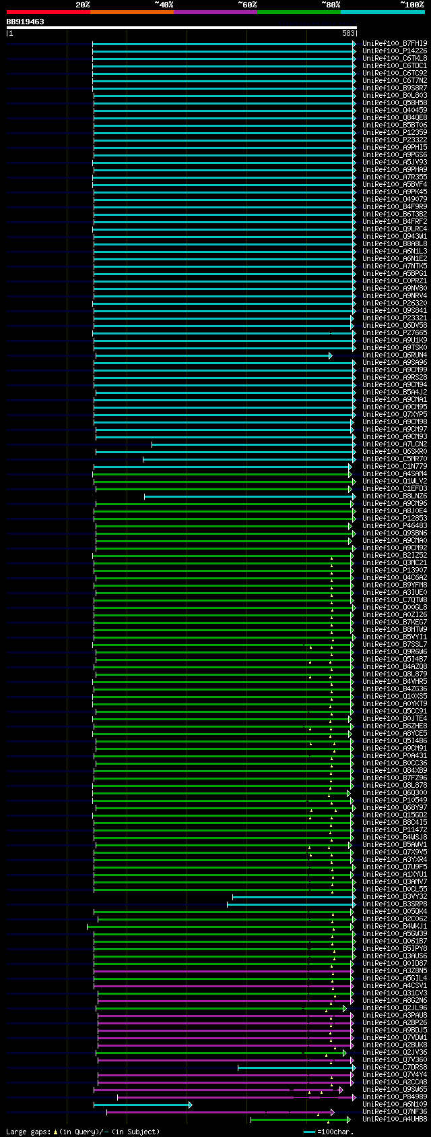Select hit label UniRef100_P0A431
This screenshot has width=431, height=1137.
[395, 755]
